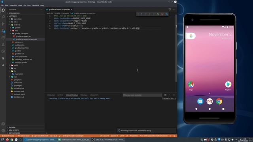Viewport: 253px width, 142px height.
Task: Open Messages app in emulator dock
Action: [200, 101]
